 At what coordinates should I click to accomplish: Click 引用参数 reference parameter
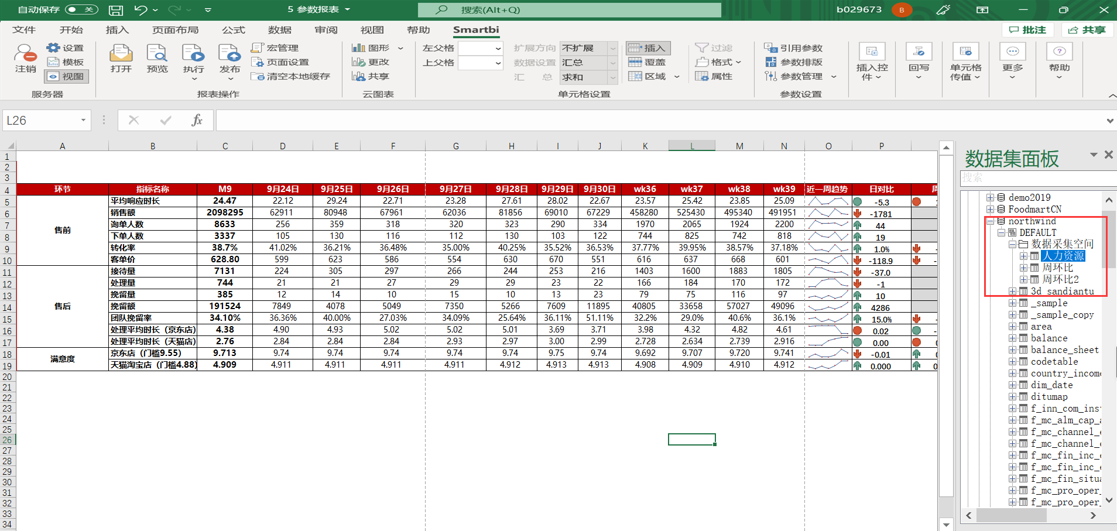(794, 48)
